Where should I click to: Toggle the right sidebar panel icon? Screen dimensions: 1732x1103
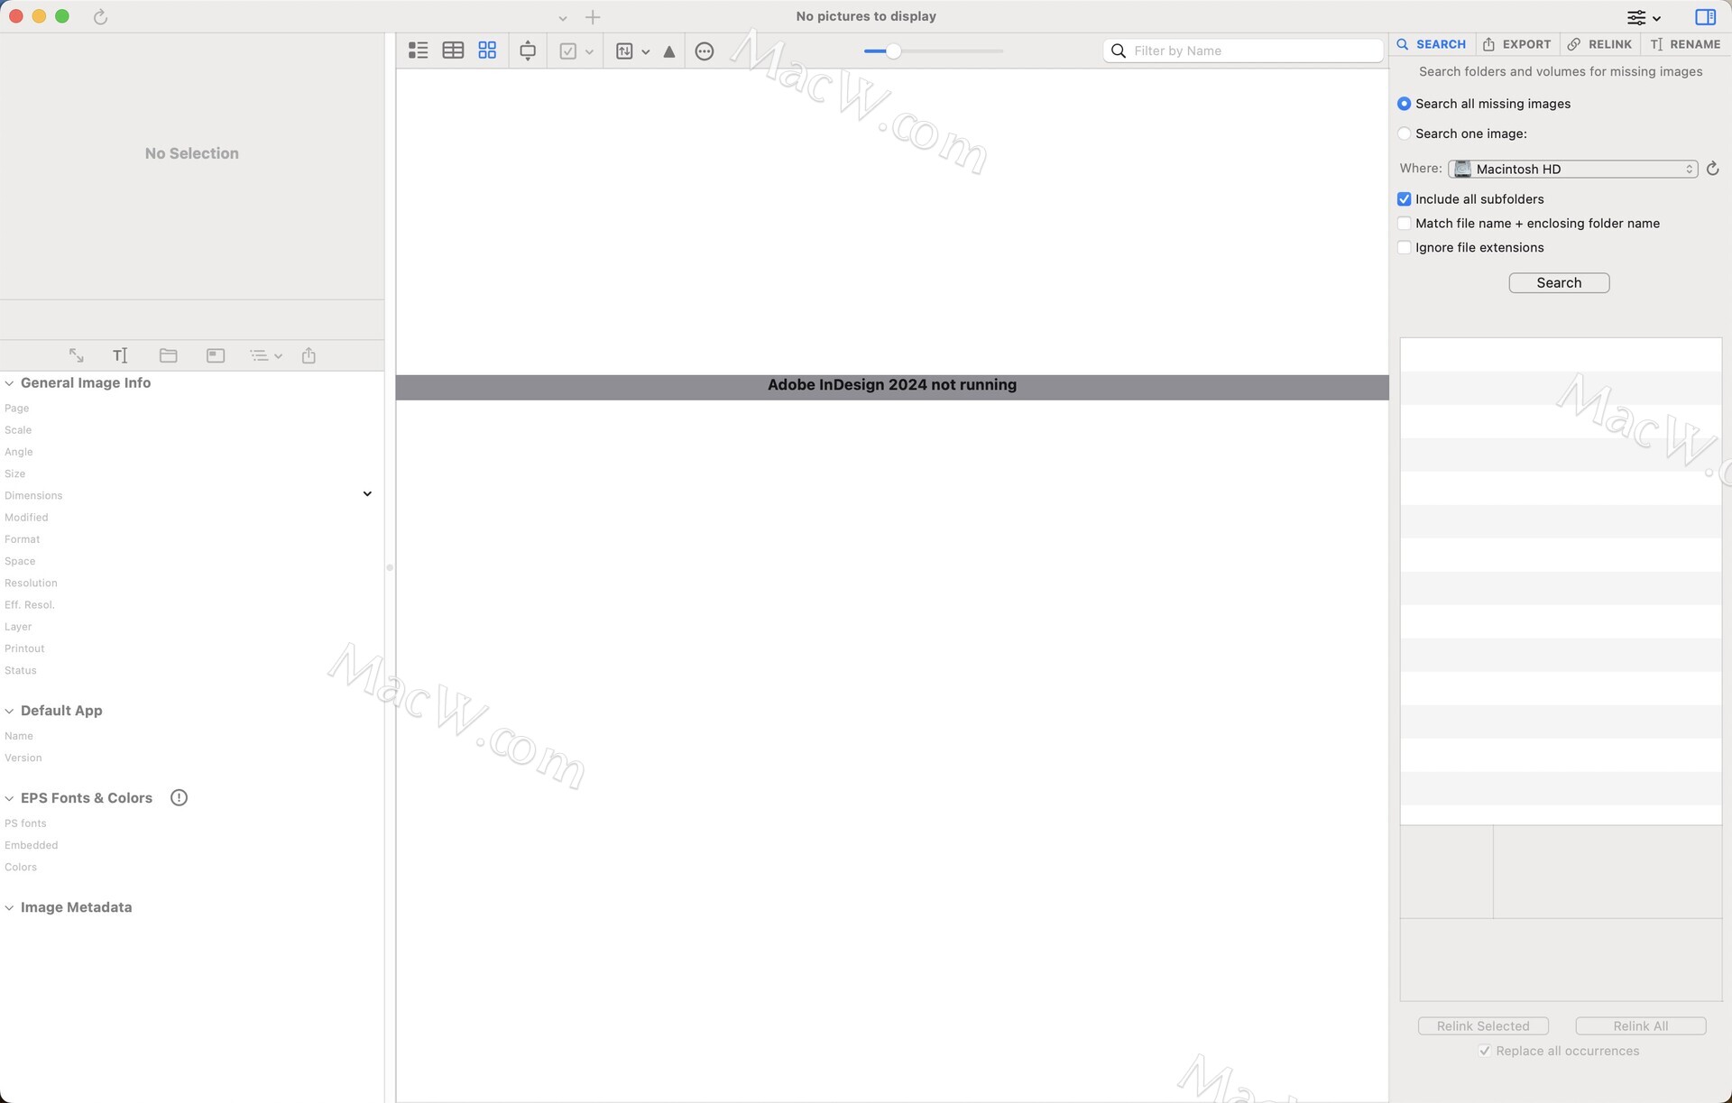coord(1705,16)
